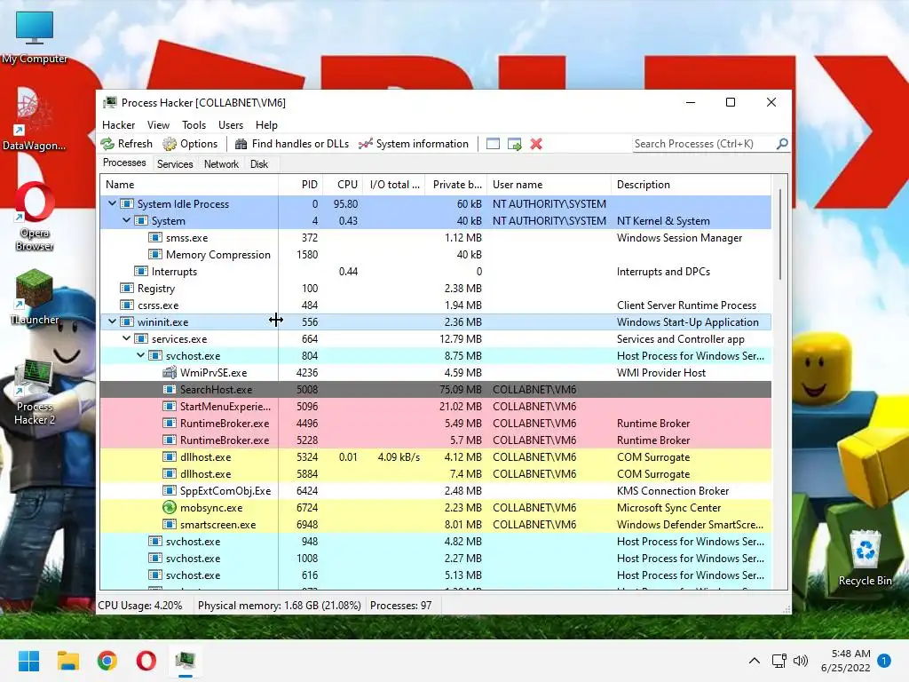Click the find window and thread icon

click(514, 144)
